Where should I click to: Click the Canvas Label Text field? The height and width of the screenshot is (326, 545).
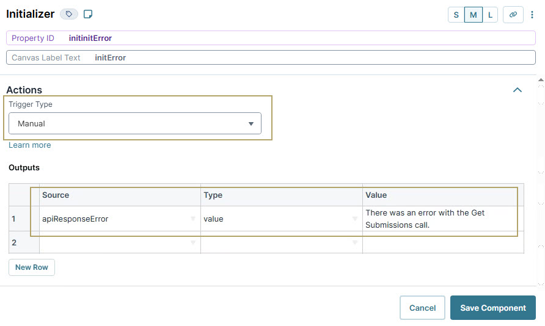271,57
